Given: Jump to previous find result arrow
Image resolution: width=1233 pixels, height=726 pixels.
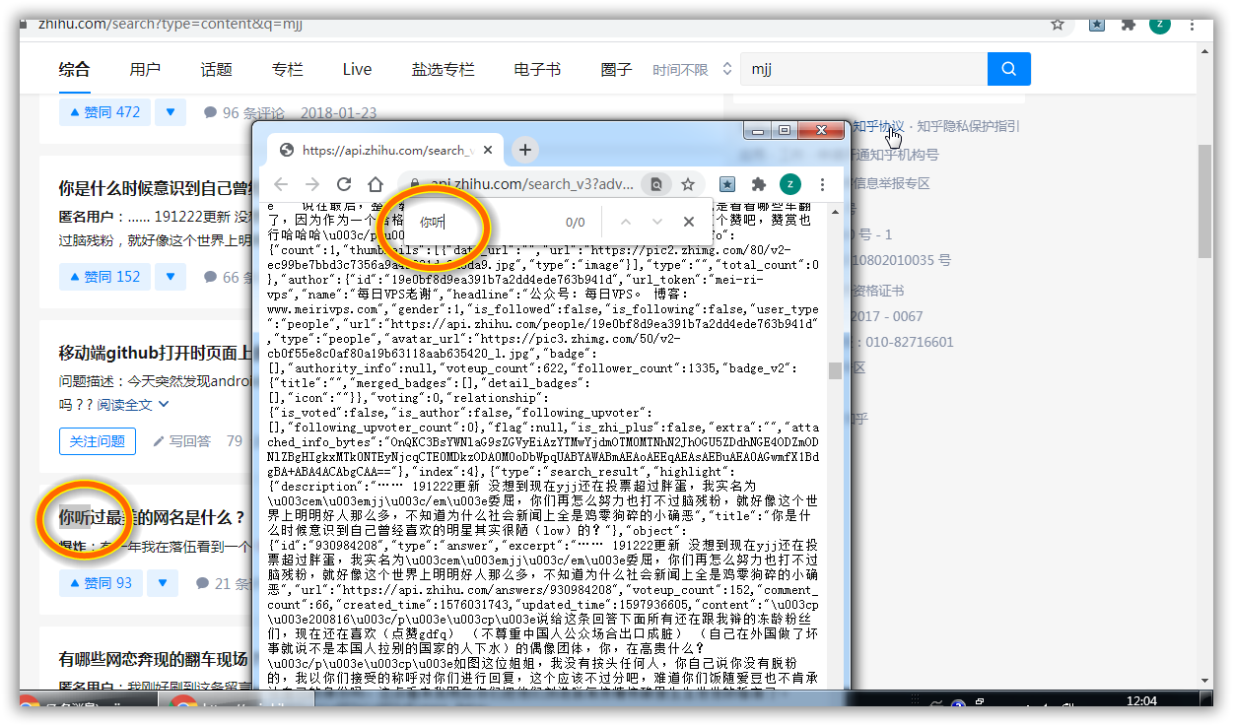Looking at the screenshot, I should point(626,222).
